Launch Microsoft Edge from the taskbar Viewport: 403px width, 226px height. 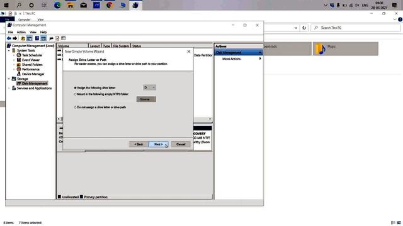click(x=57, y=5)
